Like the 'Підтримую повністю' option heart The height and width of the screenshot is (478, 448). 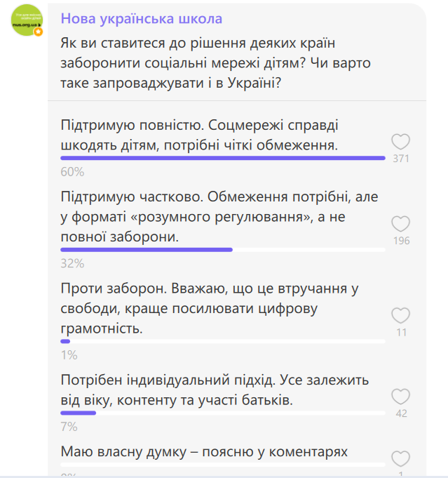click(x=400, y=141)
